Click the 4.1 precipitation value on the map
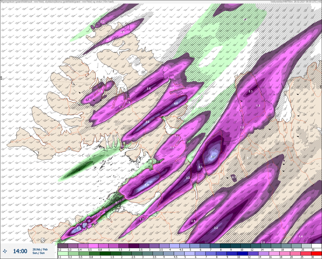The height and width of the screenshot is (259, 322). coord(176,103)
